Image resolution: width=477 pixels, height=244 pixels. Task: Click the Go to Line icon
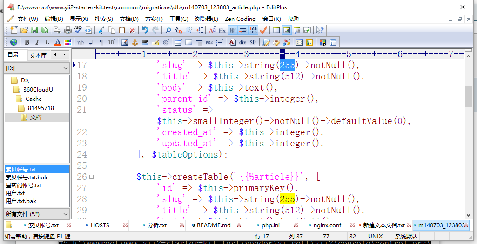pos(199,30)
